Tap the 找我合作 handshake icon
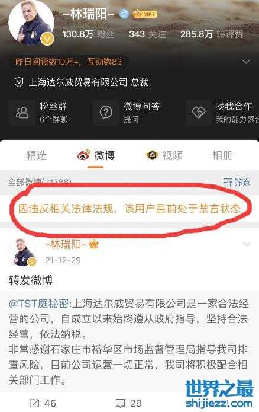 (199, 113)
